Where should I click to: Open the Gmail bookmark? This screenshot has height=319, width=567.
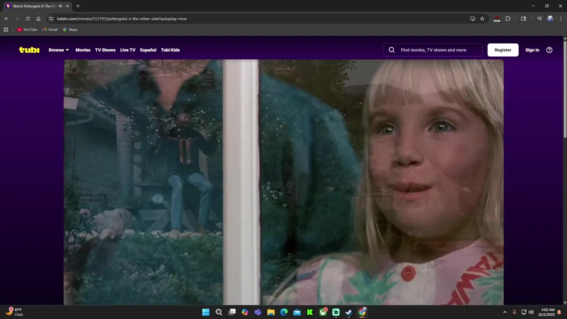click(50, 30)
